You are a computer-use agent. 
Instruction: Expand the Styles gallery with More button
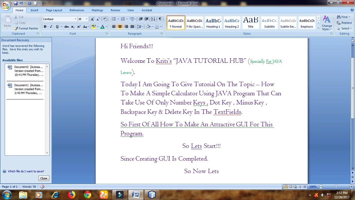[318, 28]
